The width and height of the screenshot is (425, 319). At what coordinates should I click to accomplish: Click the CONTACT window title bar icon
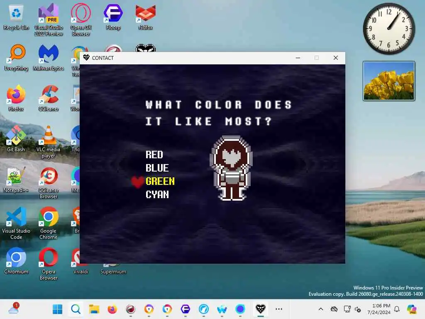coord(86,57)
